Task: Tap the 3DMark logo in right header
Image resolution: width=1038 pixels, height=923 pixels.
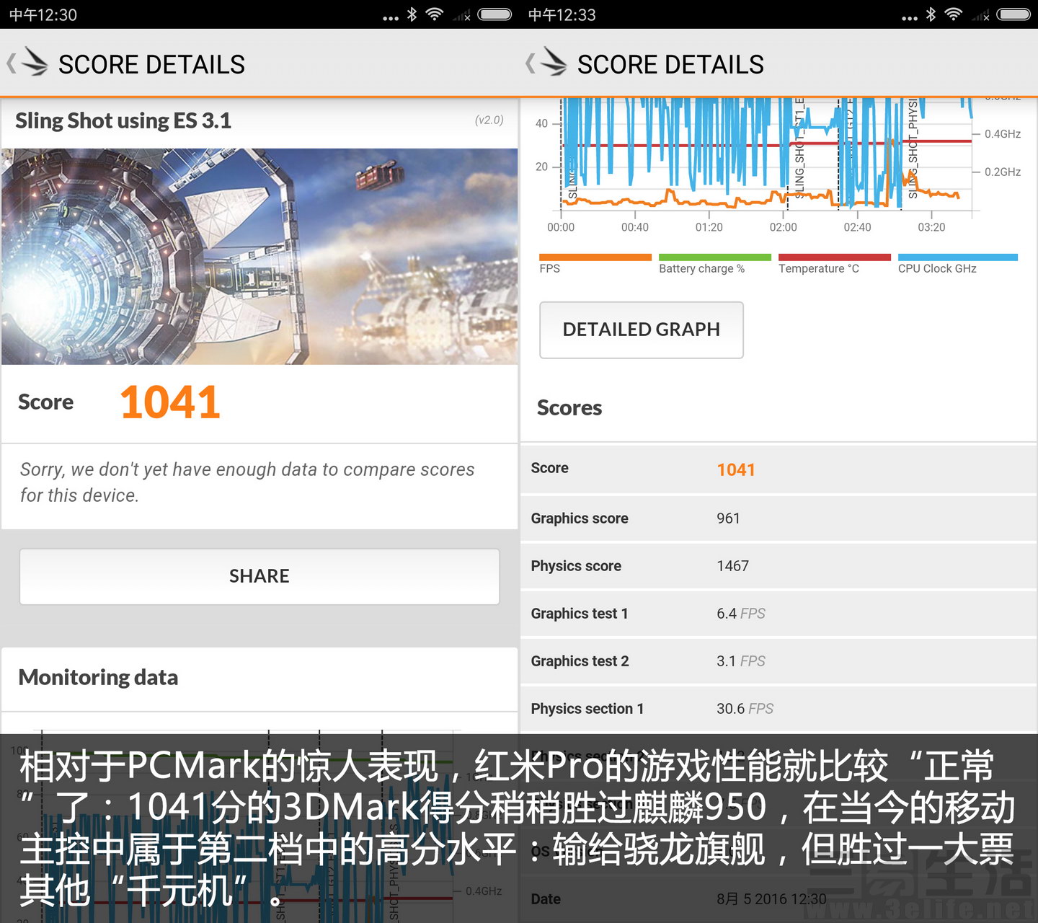Action: tap(554, 61)
